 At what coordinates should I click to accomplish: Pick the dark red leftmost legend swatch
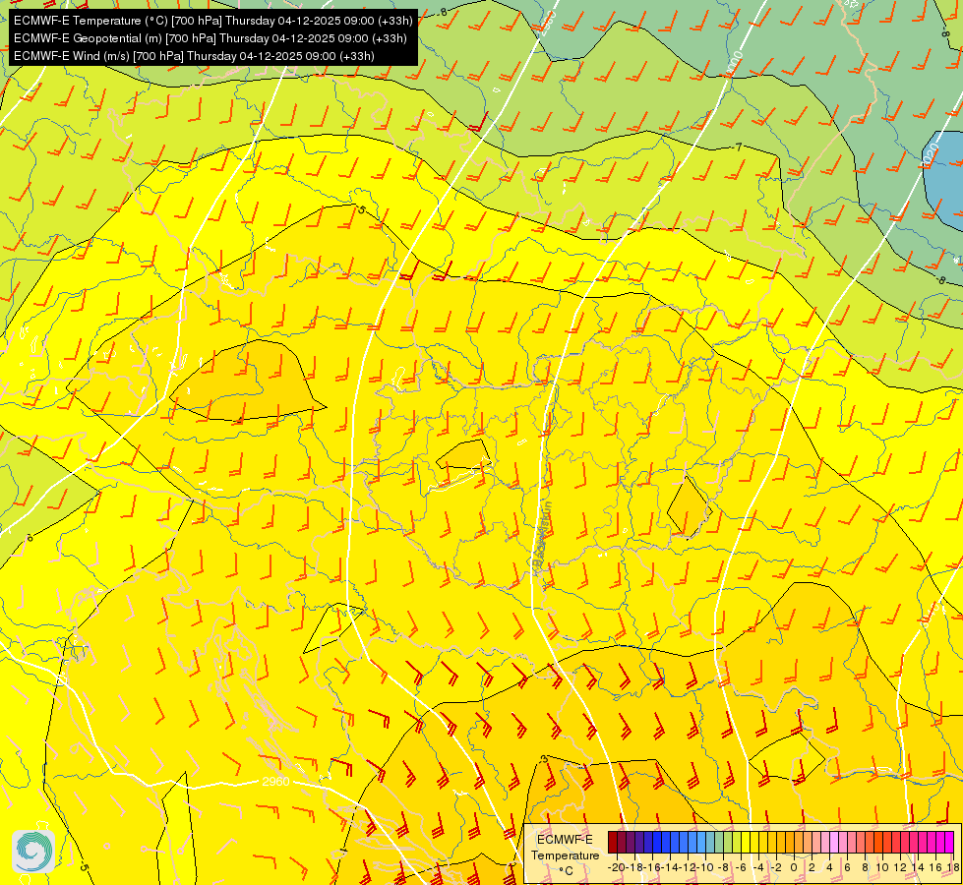point(612,842)
